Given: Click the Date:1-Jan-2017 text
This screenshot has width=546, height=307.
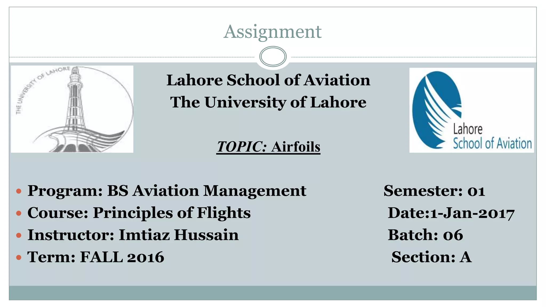Looking at the screenshot, I should click(451, 213).
